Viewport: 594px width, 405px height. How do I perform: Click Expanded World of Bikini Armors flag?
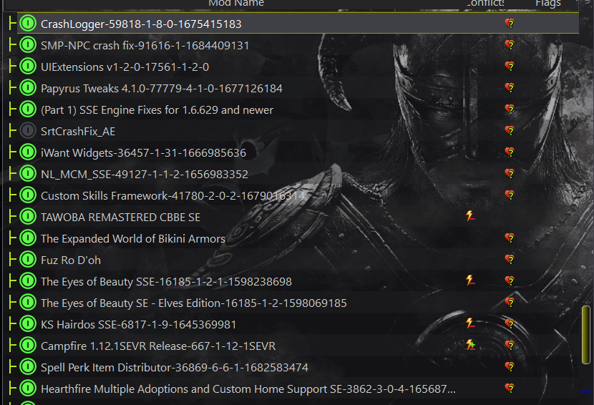[x=510, y=238]
